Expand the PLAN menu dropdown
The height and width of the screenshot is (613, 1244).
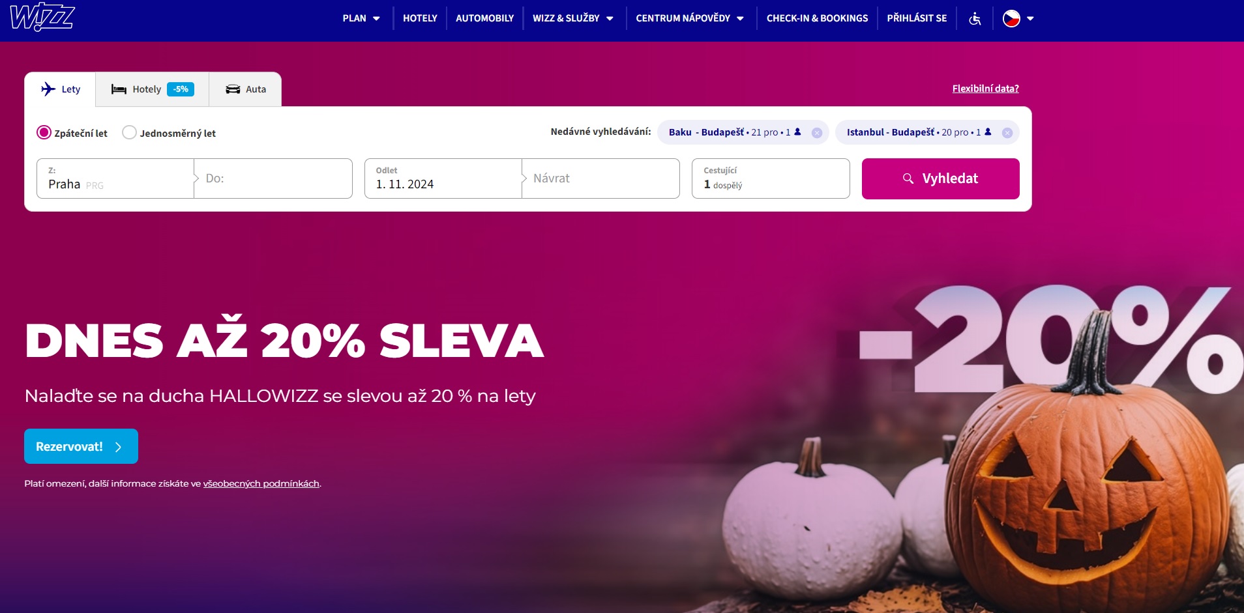[x=362, y=18]
